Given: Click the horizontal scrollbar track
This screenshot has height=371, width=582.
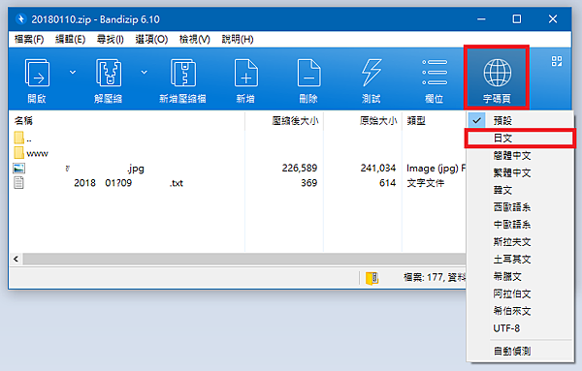Looking at the screenshot, I should coord(244,259).
